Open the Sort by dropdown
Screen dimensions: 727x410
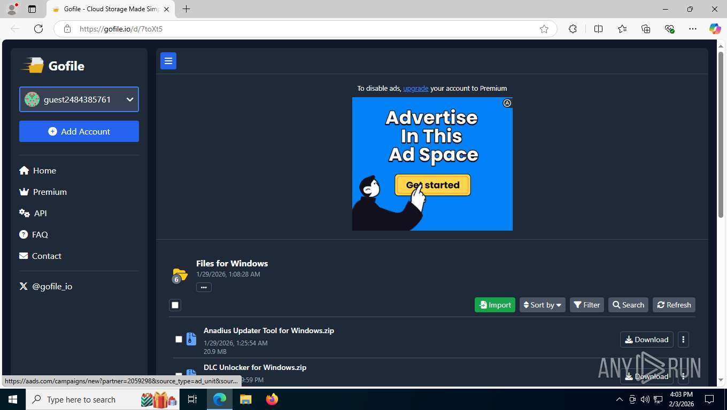click(542, 305)
